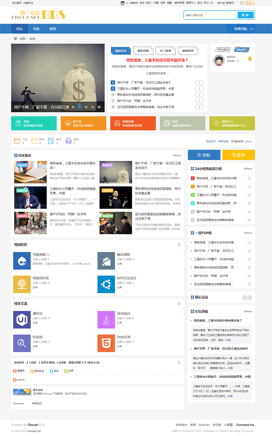Open the 道具中心 props tile

click(x=232, y=123)
